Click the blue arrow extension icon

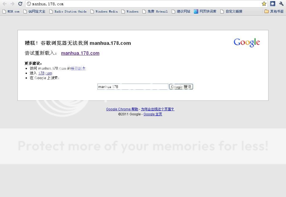pos(273,4)
